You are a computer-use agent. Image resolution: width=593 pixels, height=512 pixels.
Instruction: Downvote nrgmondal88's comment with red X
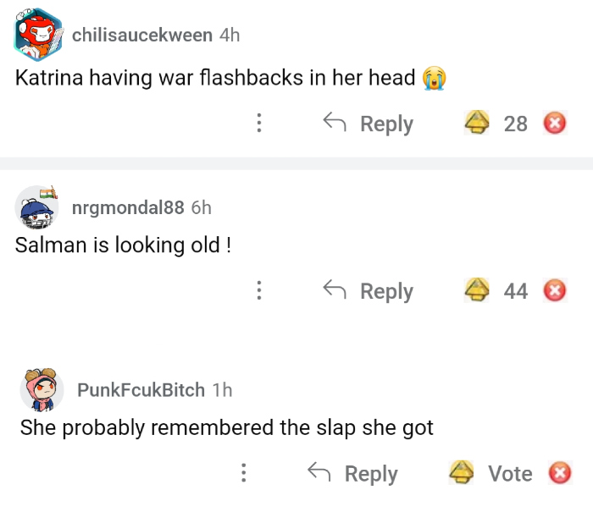click(555, 292)
